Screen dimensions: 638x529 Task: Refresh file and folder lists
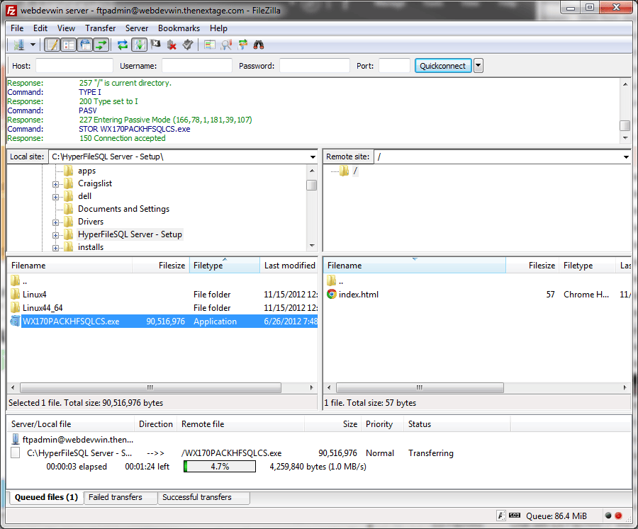click(x=123, y=45)
